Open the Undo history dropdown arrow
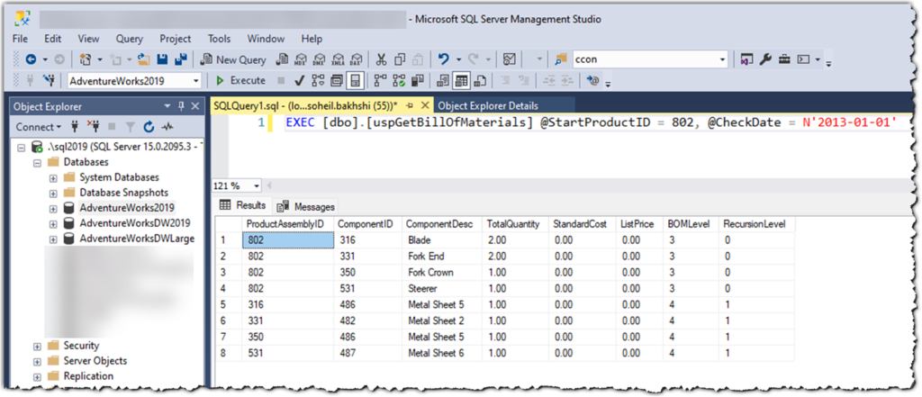Viewport: 922px width, 397px height. pyautogui.click(x=458, y=59)
